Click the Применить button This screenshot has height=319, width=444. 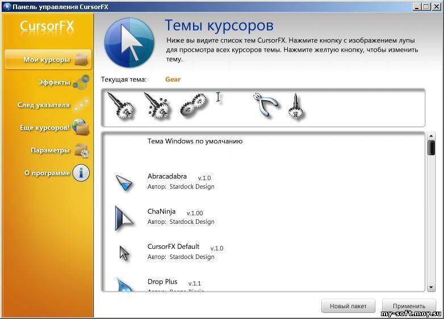tap(409, 306)
